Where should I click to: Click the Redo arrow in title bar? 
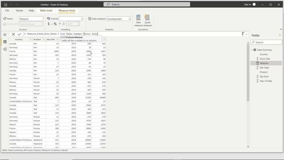(x=17, y=4)
